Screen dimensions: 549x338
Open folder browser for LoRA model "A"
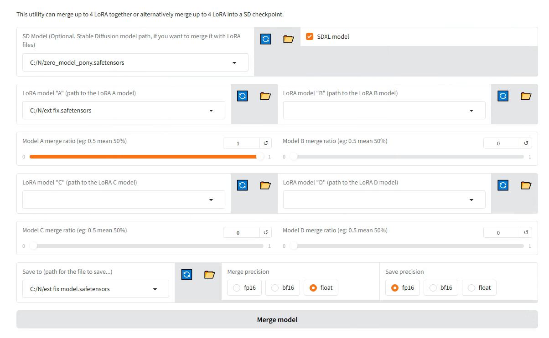point(265,96)
